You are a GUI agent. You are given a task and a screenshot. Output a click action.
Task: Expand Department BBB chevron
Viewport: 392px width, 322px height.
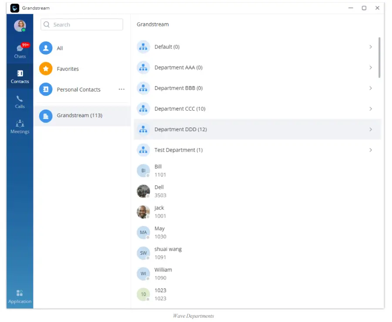[371, 88]
